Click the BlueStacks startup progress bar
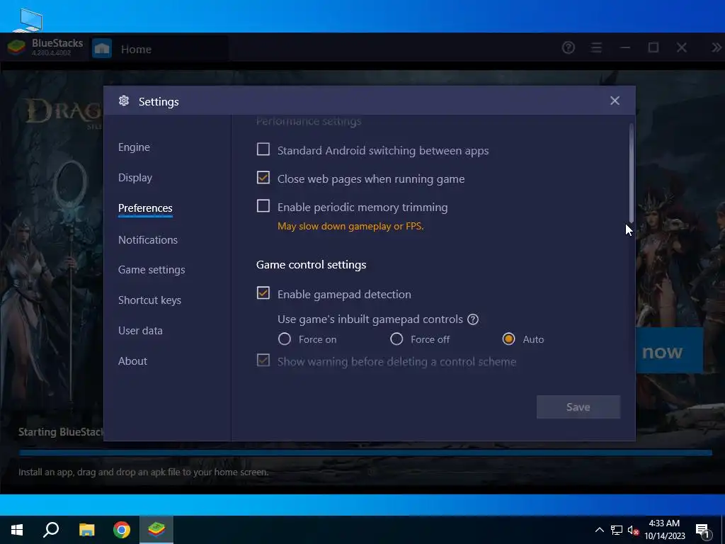The image size is (725, 544). pyautogui.click(x=365, y=453)
